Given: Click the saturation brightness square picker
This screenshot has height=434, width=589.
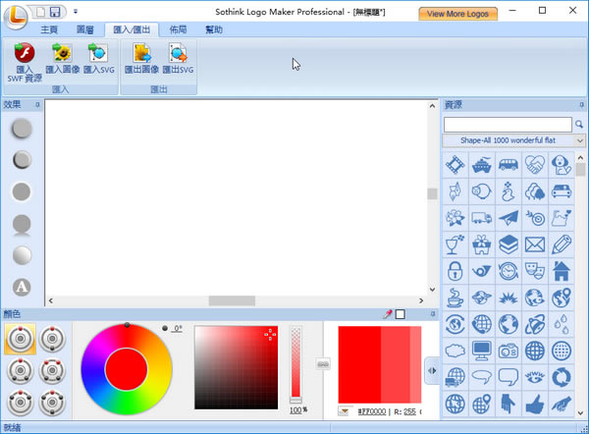Looking at the screenshot, I should click(x=237, y=367).
